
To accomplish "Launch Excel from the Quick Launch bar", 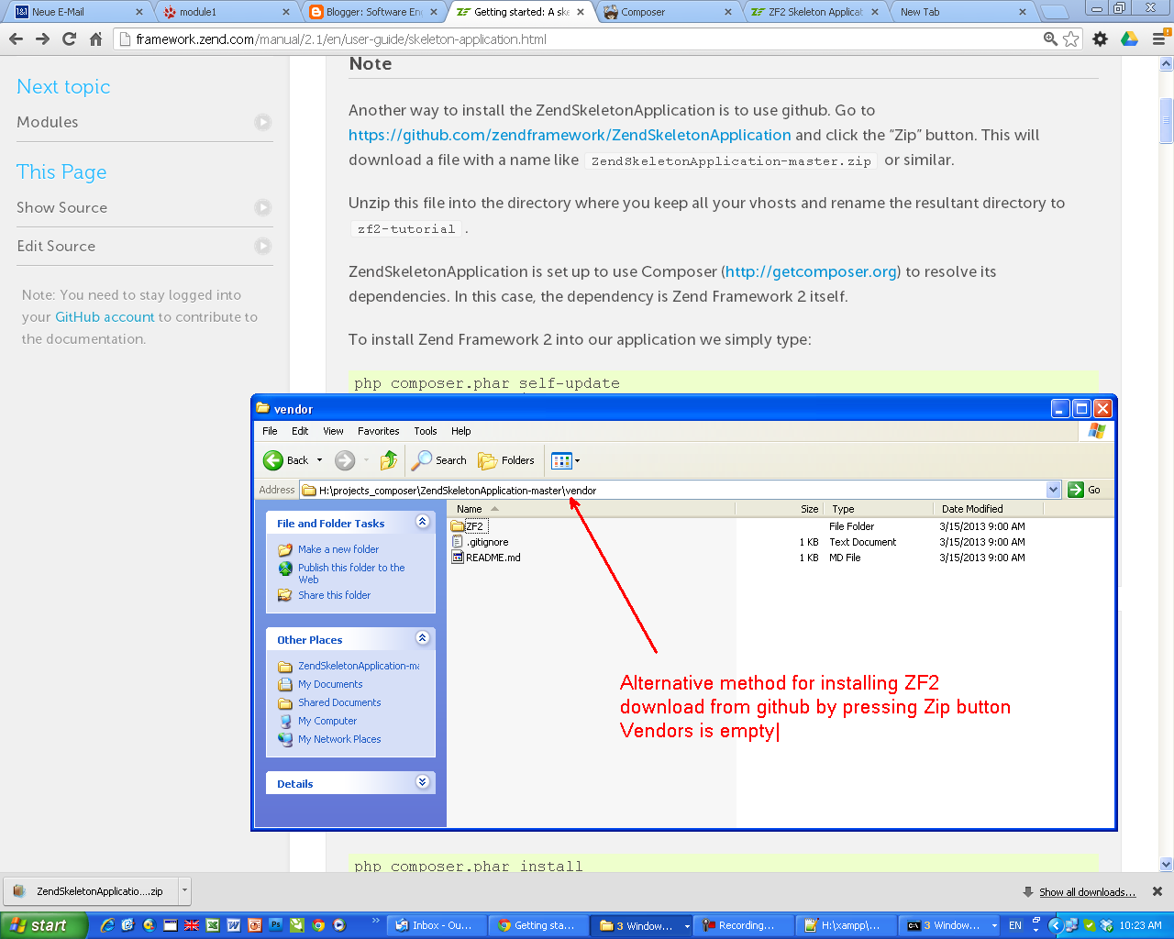I will (x=213, y=925).
